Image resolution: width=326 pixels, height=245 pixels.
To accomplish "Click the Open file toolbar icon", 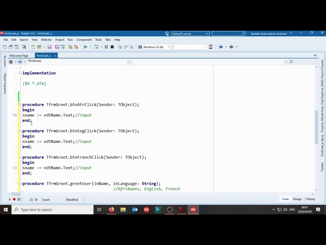I will point(33,47).
